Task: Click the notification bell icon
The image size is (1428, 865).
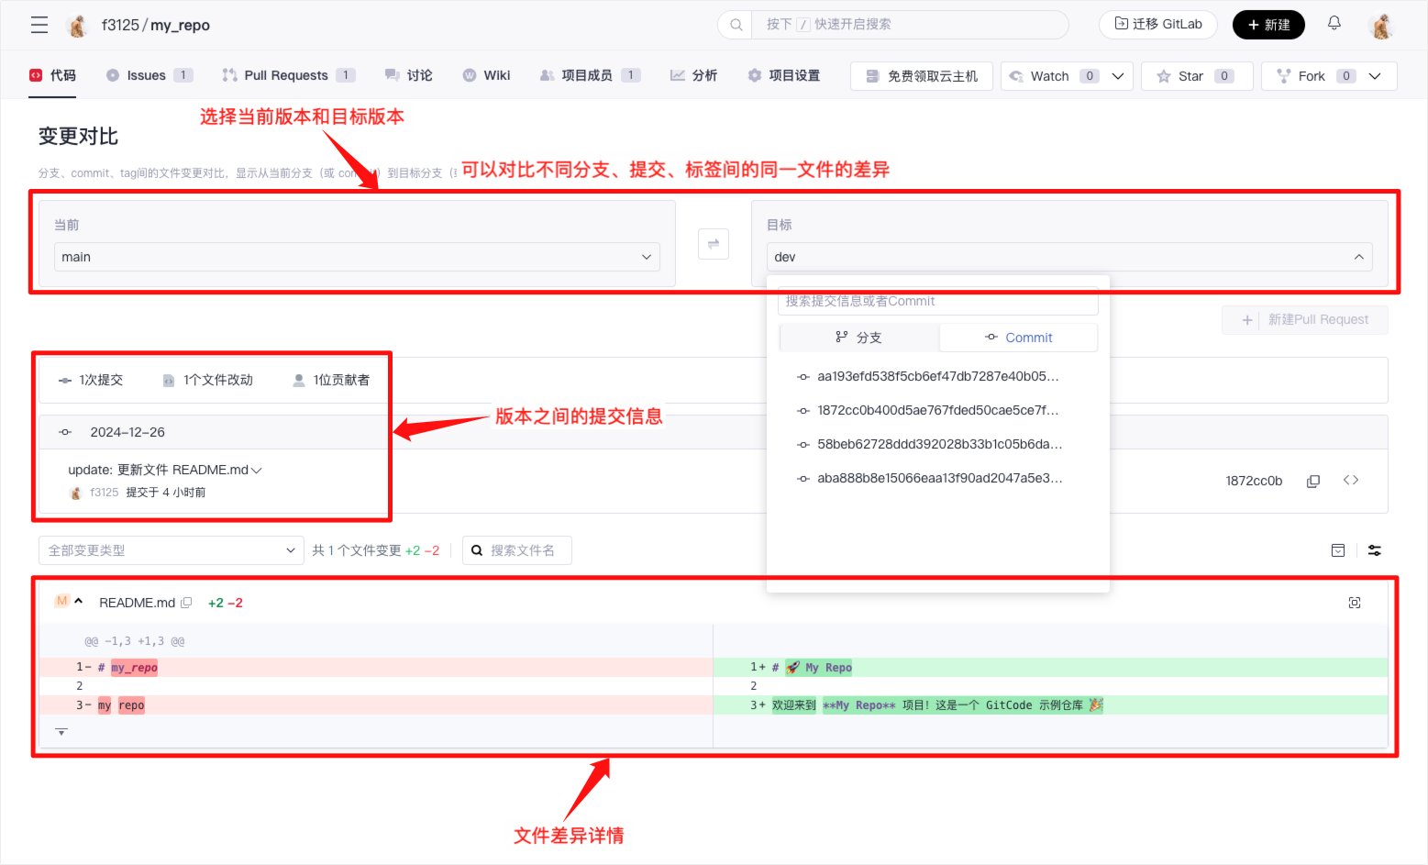Action: [x=1334, y=24]
